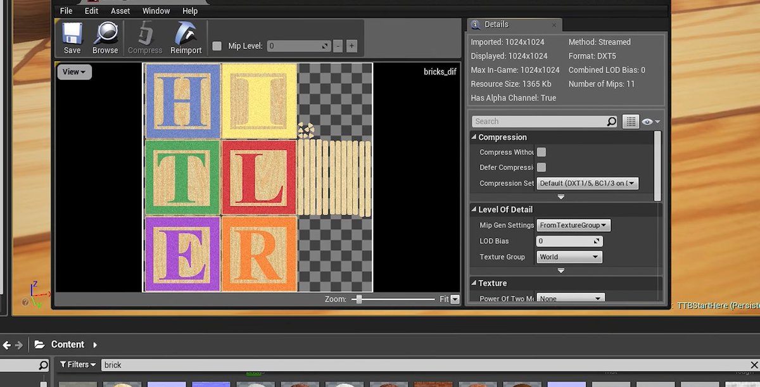Click the Details Search field
This screenshot has width=760, height=387.
click(545, 122)
